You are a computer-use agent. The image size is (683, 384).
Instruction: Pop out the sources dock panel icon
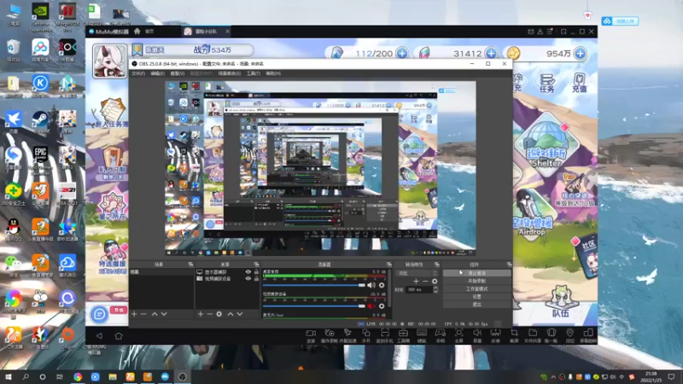pyautogui.click(x=256, y=265)
